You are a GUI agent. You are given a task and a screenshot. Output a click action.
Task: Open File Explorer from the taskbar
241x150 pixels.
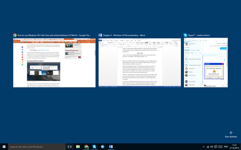coord(78,147)
